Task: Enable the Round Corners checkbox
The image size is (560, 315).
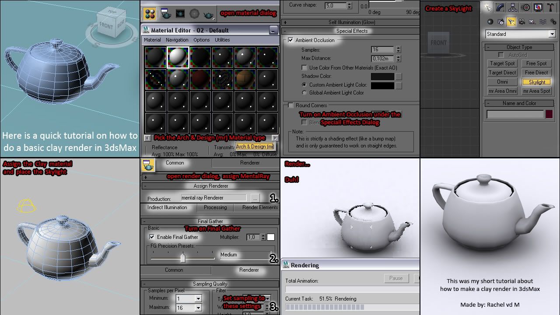Action: [x=290, y=105]
